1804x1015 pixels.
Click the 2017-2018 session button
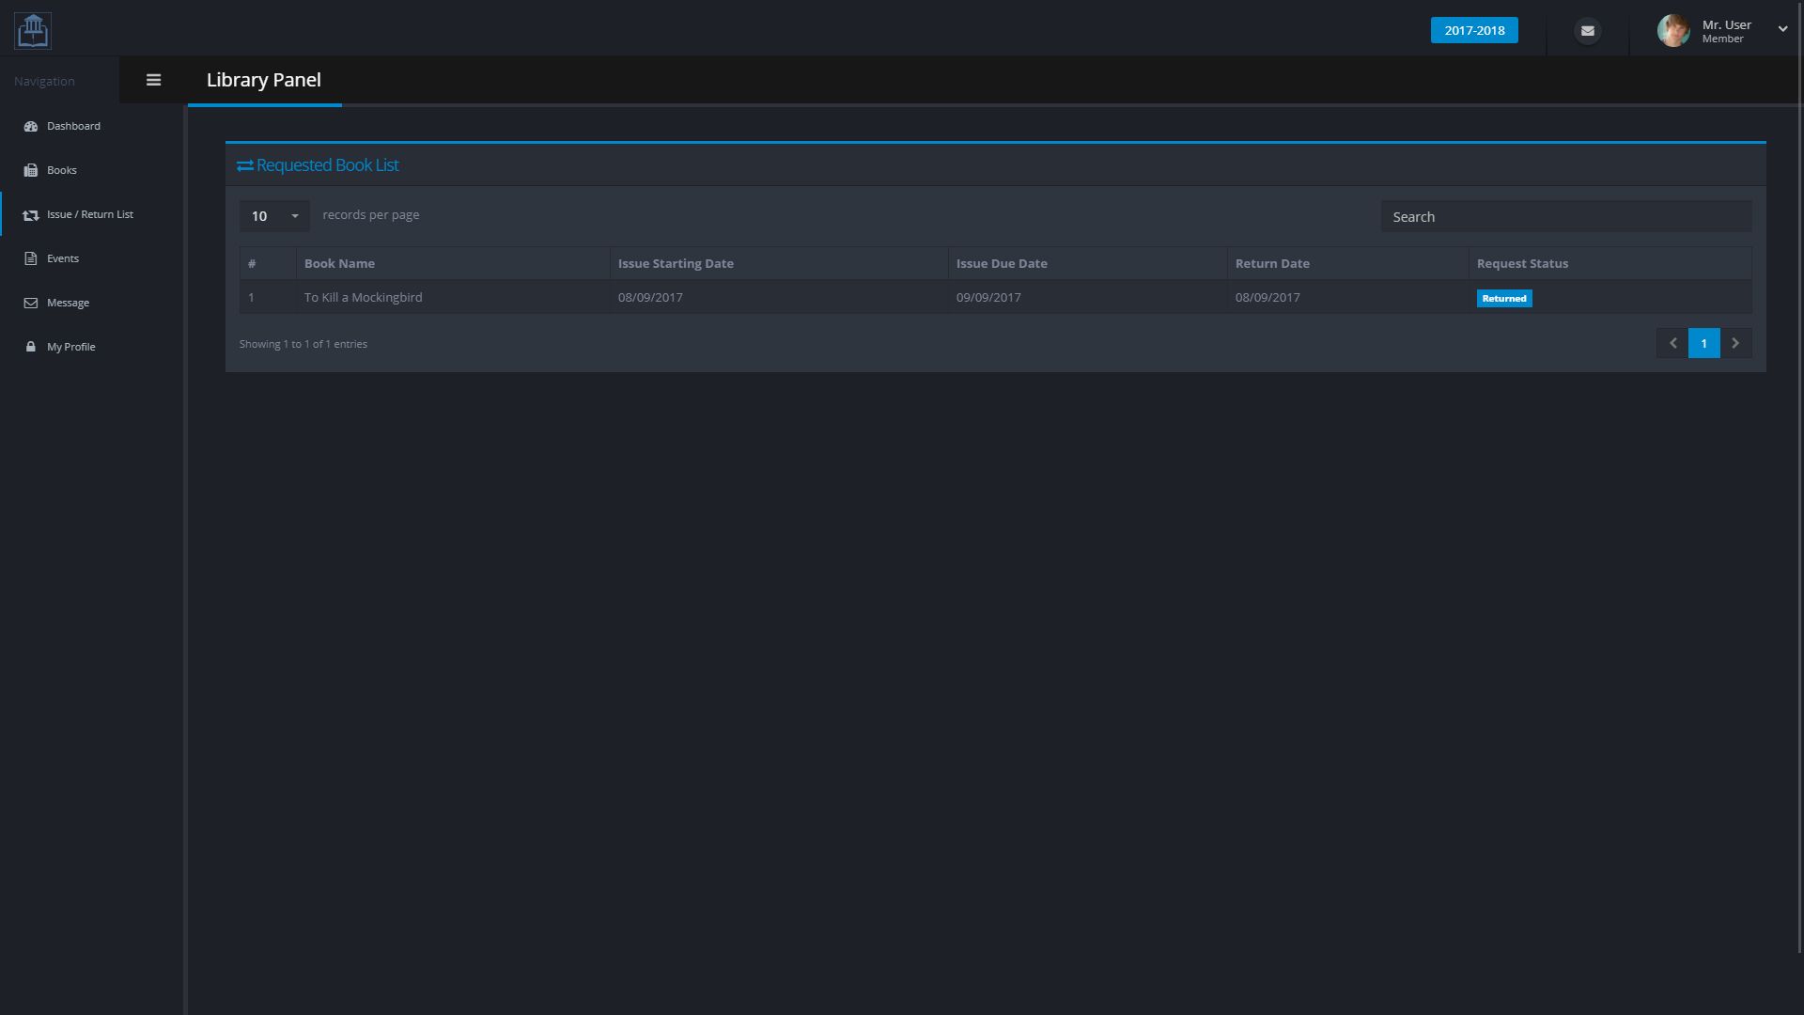[1473, 30]
